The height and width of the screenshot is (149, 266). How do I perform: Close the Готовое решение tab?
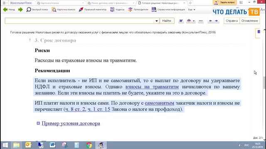click(185, 3)
